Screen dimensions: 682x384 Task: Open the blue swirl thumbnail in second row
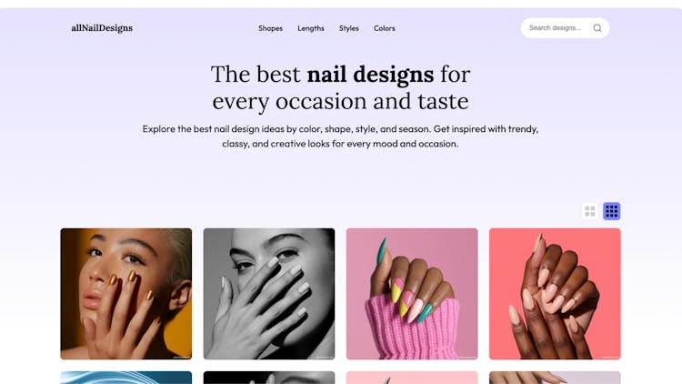[x=126, y=378]
